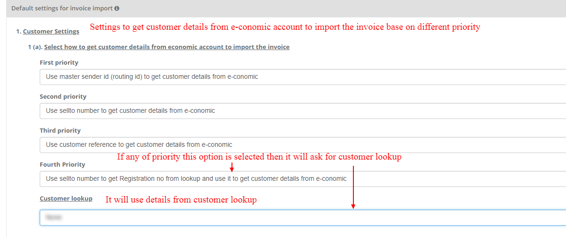Click the long red arrow pointing to Customer lookup
Screen dimensions: 566x237
[353, 187]
